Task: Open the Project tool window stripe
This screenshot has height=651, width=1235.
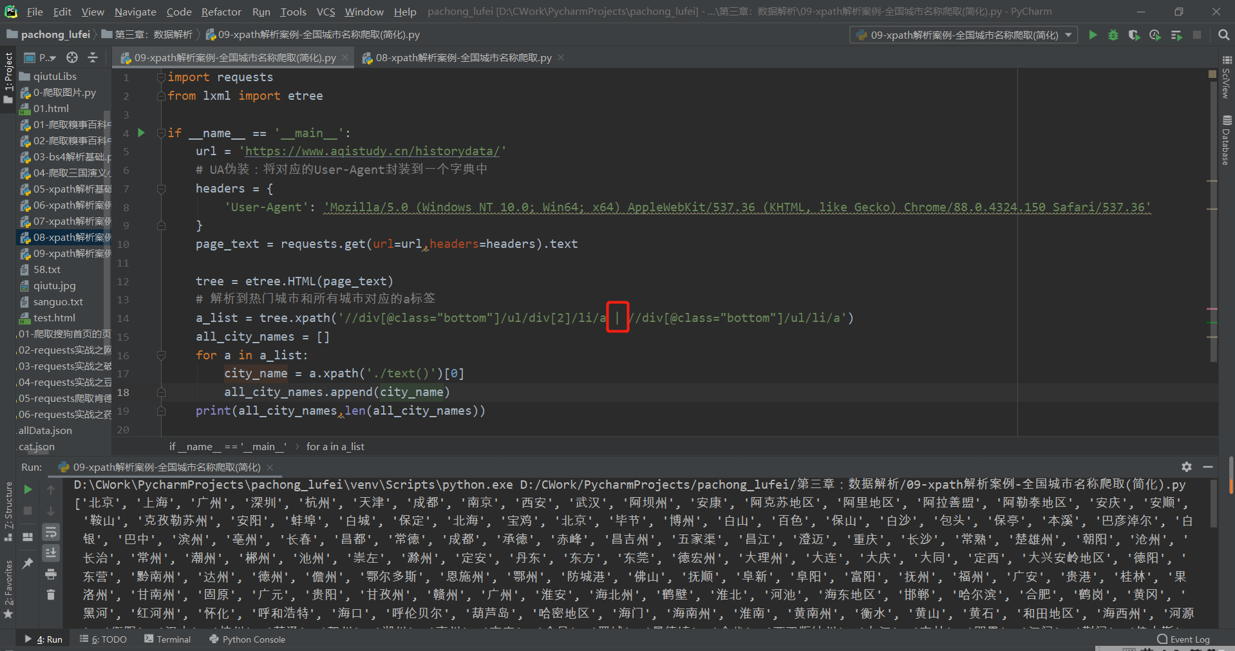Action: pyautogui.click(x=8, y=77)
